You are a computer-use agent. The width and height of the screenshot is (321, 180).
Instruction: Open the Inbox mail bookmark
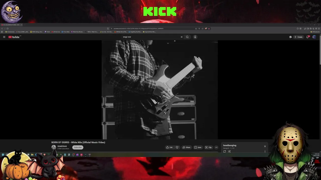(22, 32)
